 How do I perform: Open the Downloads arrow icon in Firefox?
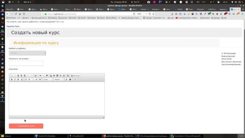pyautogui.click(x=172, y=14)
